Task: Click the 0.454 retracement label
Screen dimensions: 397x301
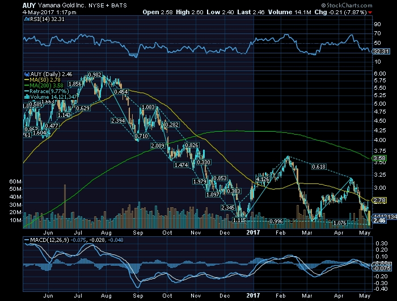Action: pyautogui.click(x=121, y=91)
